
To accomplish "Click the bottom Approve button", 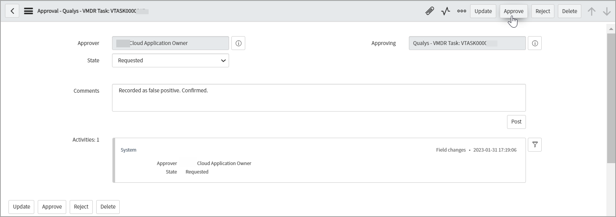I will (x=52, y=207).
